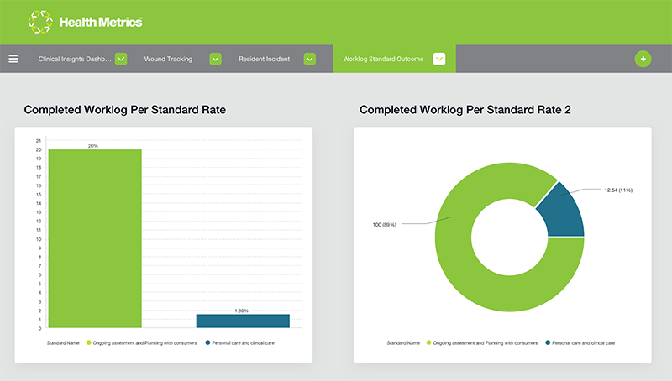Click the green plus add-tab button
672x381 pixels.
pyautogui.click(x=643, y=59)
